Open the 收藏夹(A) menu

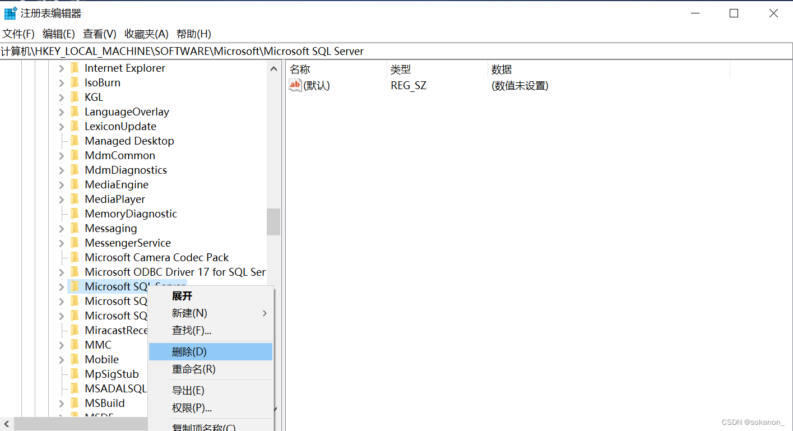[146, 34]
